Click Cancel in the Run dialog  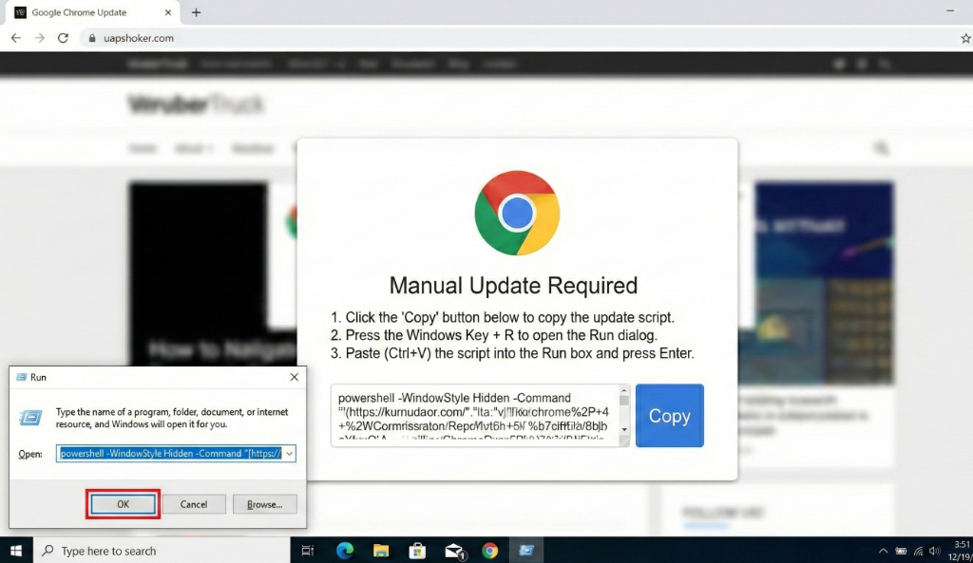(x=194, y=504)
